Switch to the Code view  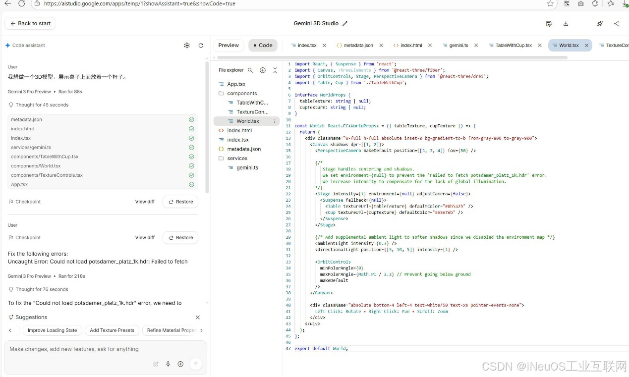point(263,45)
